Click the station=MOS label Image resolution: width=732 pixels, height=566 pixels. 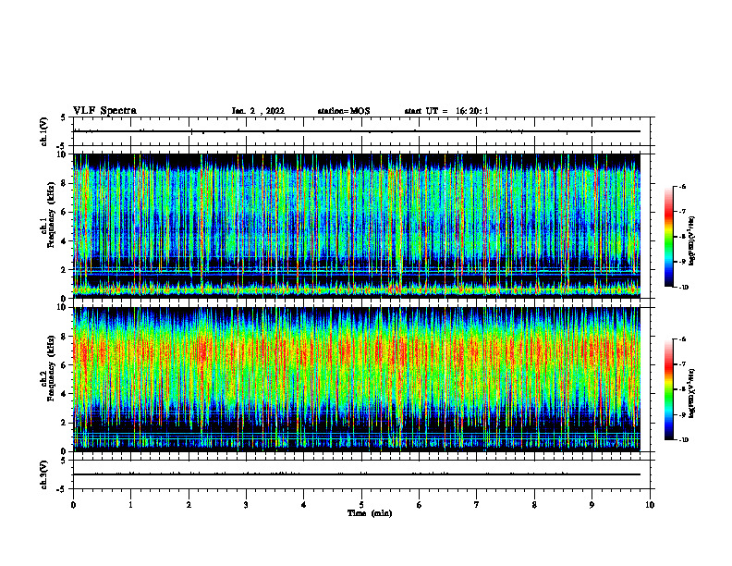click(344, 111)
